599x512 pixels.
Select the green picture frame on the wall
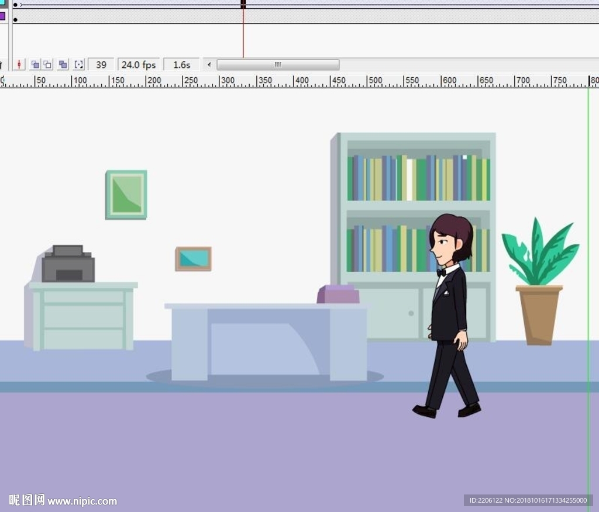click(126, 195)
